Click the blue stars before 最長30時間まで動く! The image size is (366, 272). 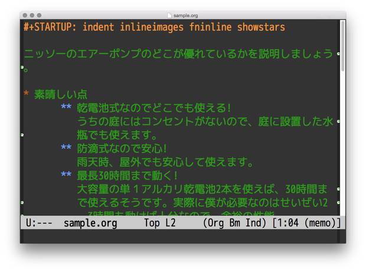[x=66, y=175]
